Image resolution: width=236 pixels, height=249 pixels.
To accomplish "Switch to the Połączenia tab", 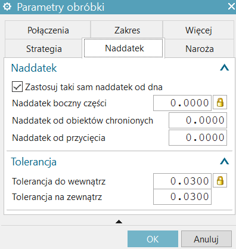I will 48,30.
